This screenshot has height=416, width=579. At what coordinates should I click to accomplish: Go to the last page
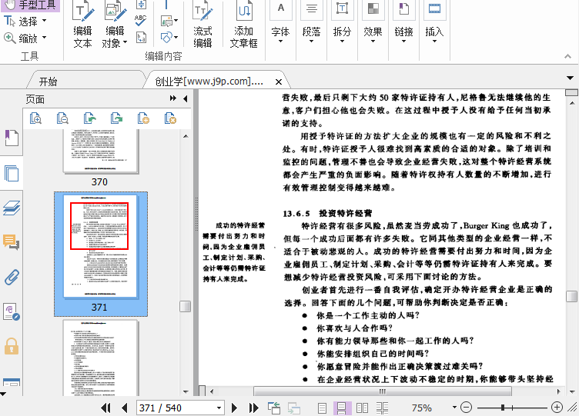click(x=253, y=408)
